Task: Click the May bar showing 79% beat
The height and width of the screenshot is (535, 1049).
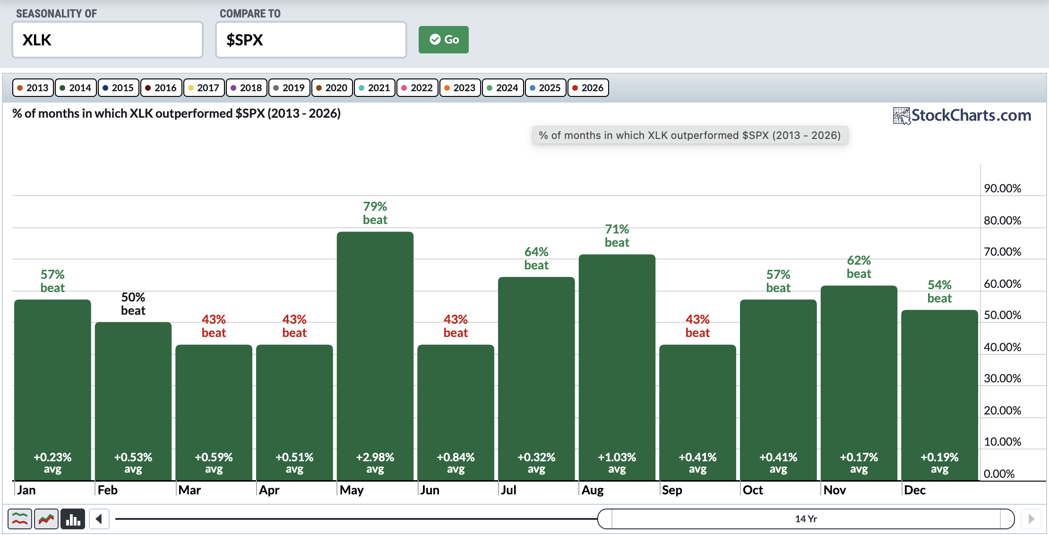Action: (375, 356)
